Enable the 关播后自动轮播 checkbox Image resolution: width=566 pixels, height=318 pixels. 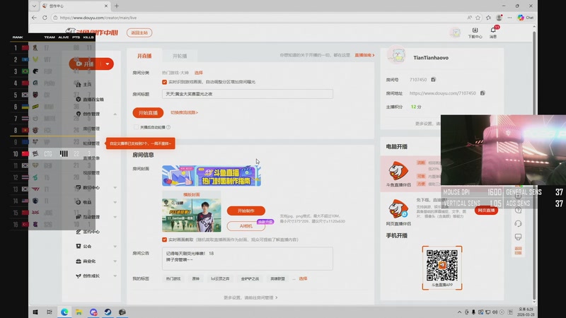click(136, 127)
